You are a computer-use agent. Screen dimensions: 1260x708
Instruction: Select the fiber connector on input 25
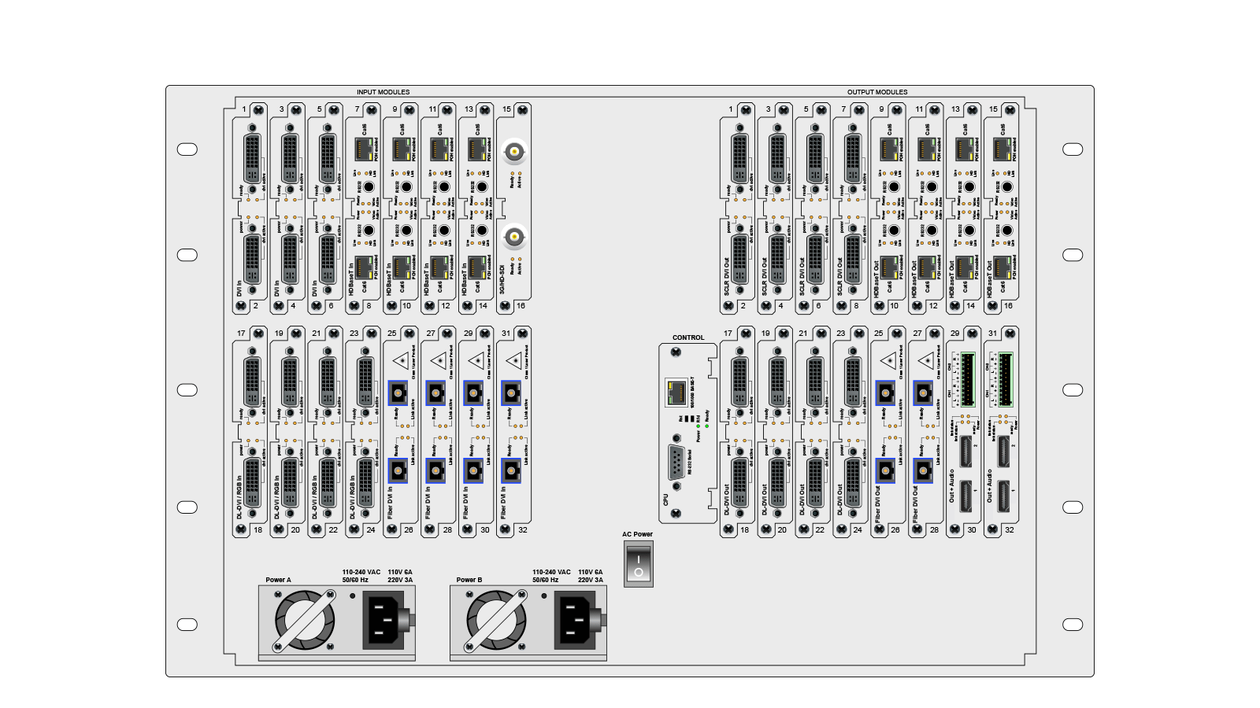click(x=398, y=393)
